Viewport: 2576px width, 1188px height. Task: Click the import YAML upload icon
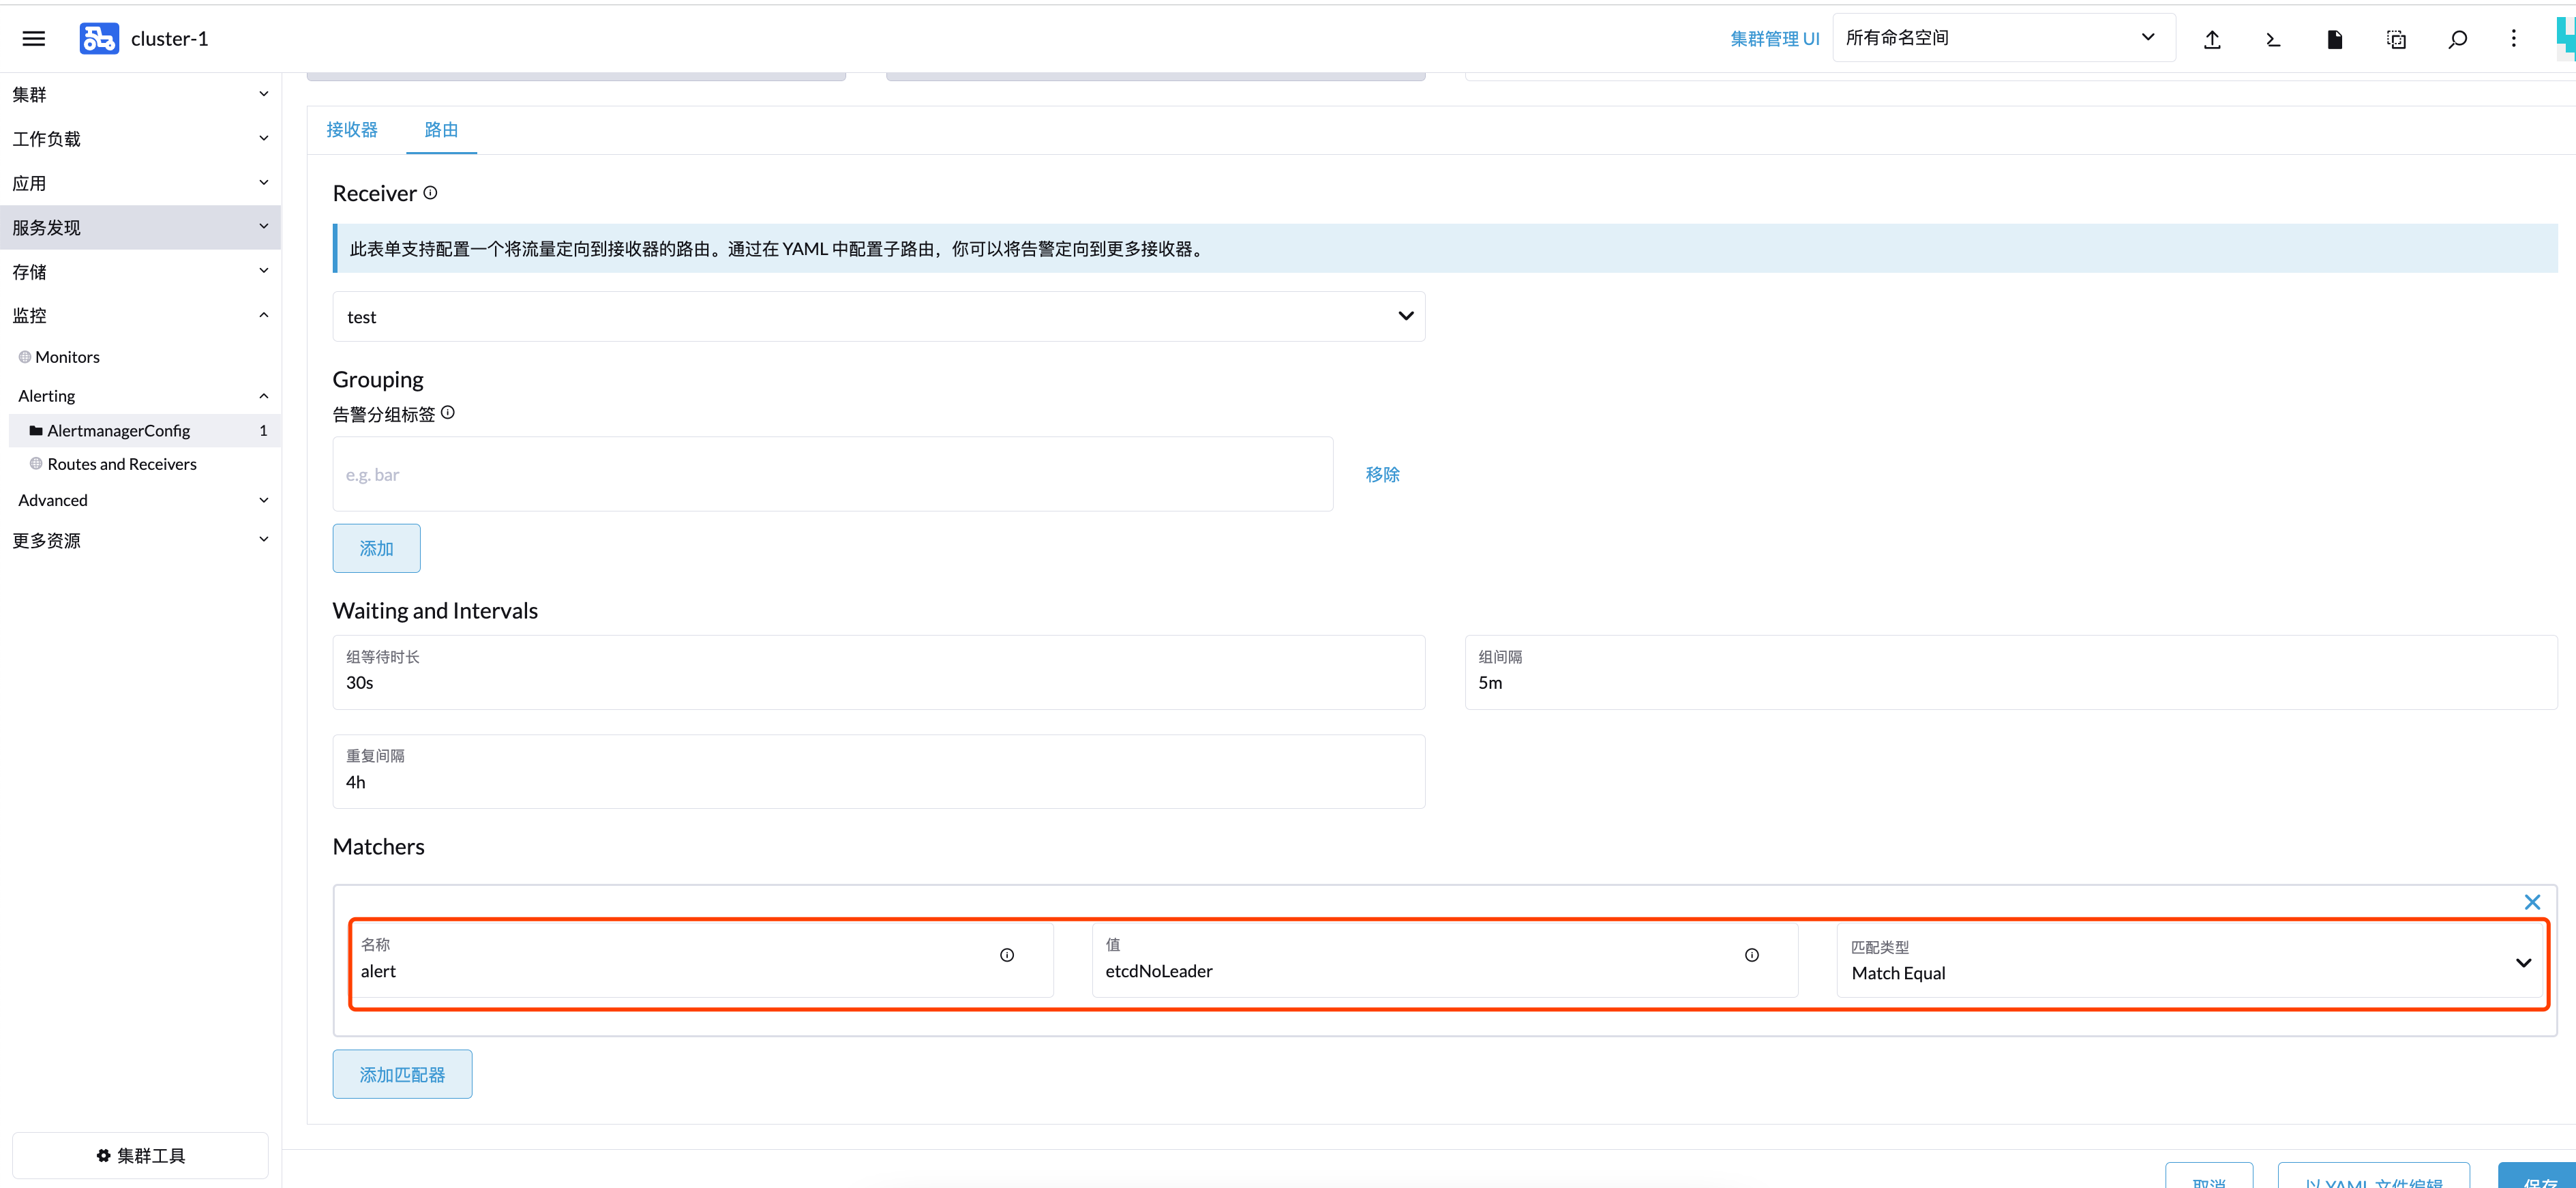tap(2212, 39)
